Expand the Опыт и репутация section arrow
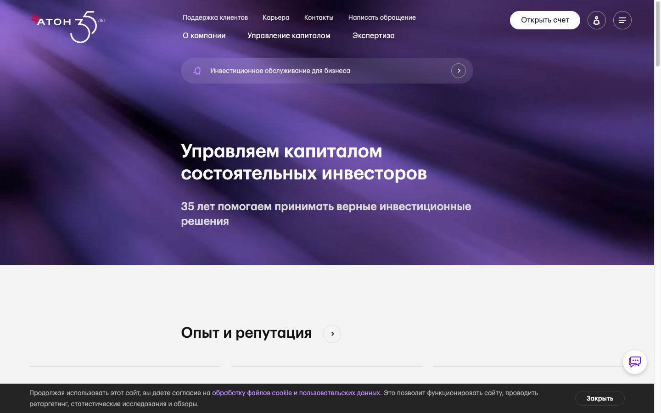661x413 pixels. pyautogui.click(x=332, y=334)
